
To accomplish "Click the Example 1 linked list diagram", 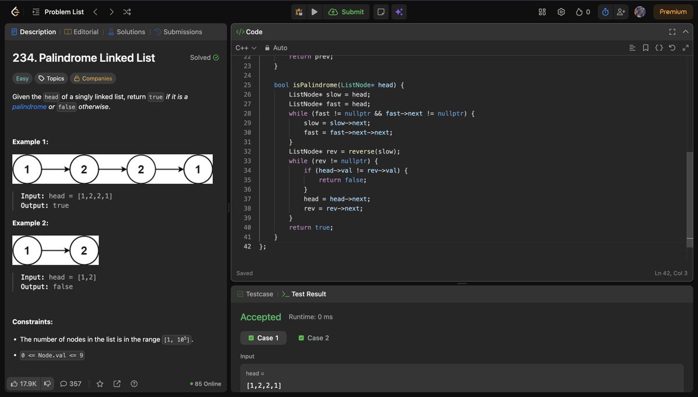I will pyautogui.click(x=112, y=169).
